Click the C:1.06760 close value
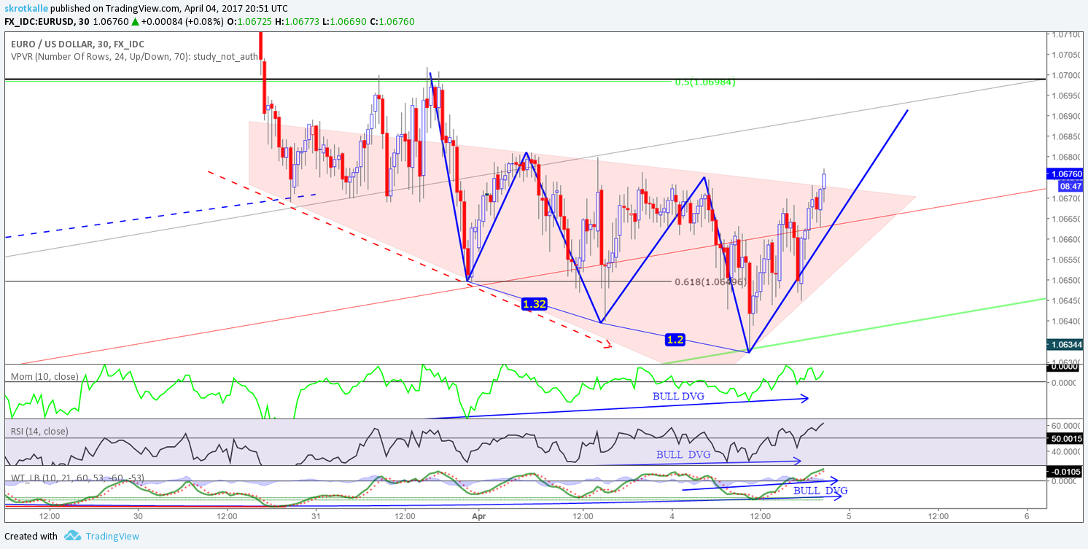 click(393, 22)
